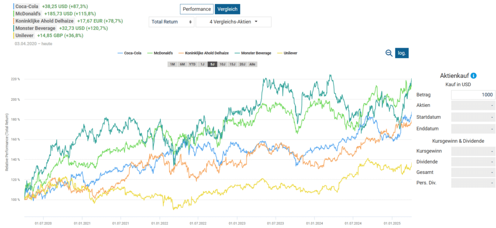
Task: Click the '+185,73 USD (+115,8%)' gain text
Action: (71, 14)
